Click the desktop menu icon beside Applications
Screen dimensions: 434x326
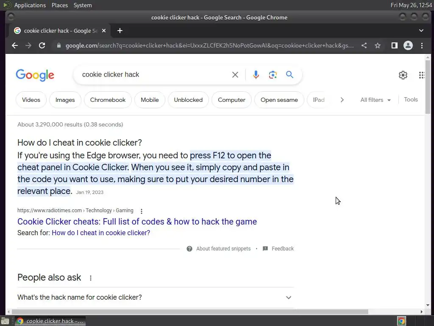[x=7, y=5]
